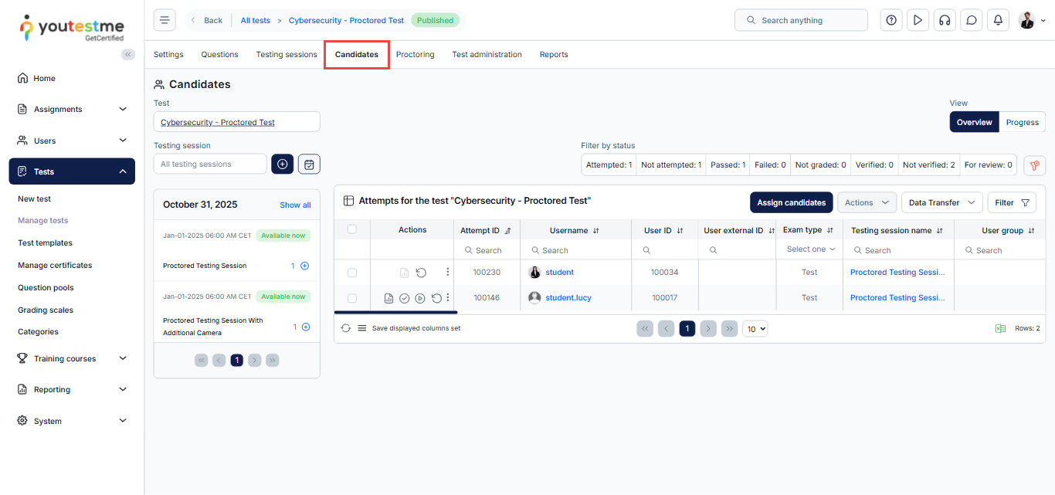Refresh the attempts table
The image size is (1055, 495).
(346, 328)
